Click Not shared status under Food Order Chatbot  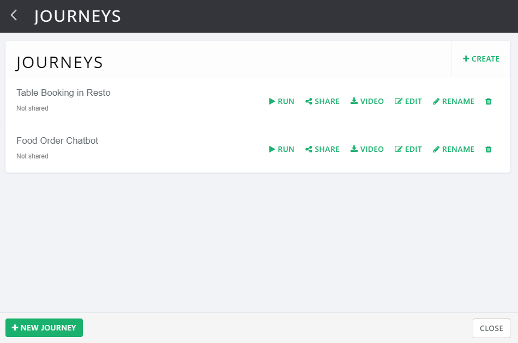[32, 156]
